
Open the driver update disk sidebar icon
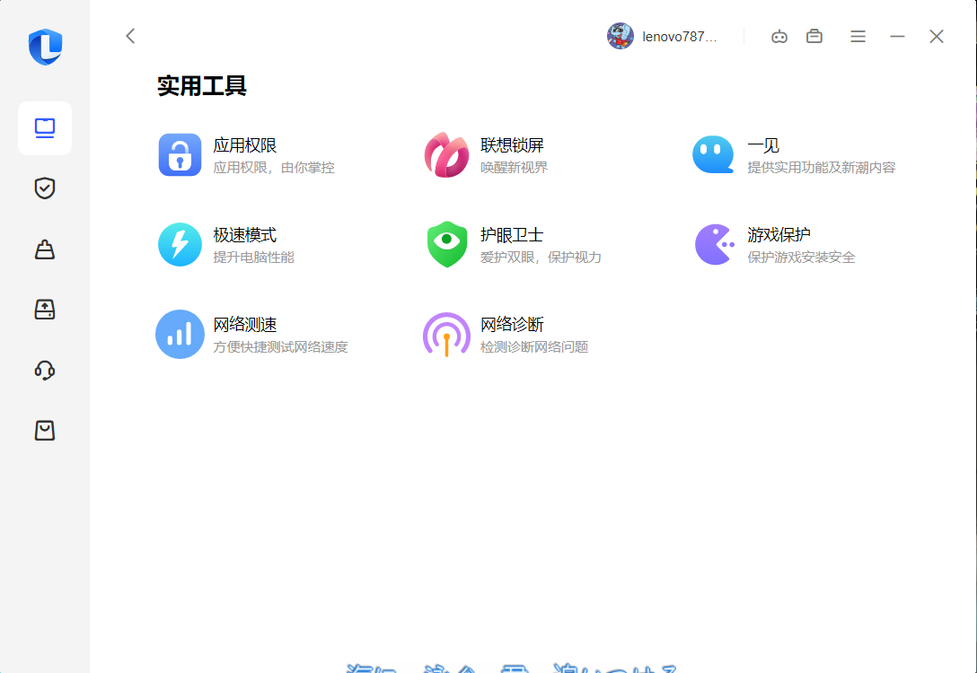(45, 310)
